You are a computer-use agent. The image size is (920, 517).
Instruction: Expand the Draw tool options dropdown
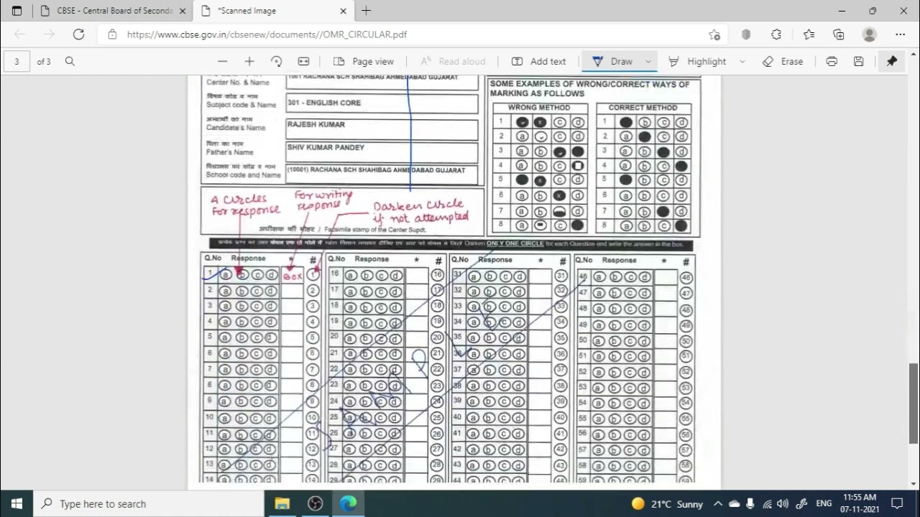(x=648, y=62)
